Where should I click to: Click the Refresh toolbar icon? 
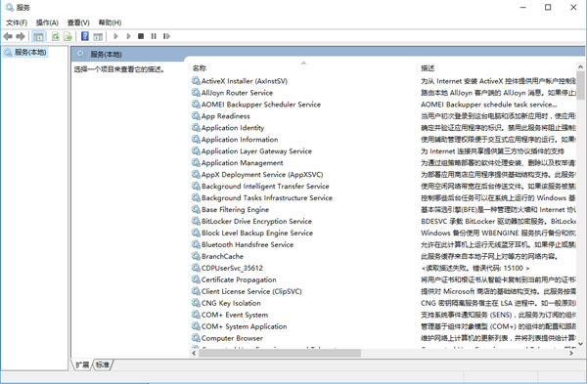click(56, 36)
